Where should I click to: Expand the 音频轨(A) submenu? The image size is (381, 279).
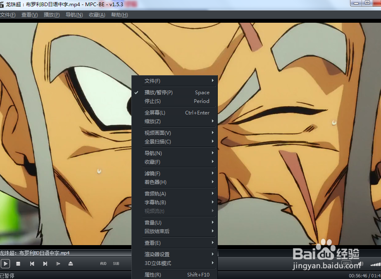[x=174, y=194]
